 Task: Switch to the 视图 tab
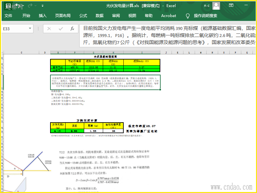tap(132, 15)
